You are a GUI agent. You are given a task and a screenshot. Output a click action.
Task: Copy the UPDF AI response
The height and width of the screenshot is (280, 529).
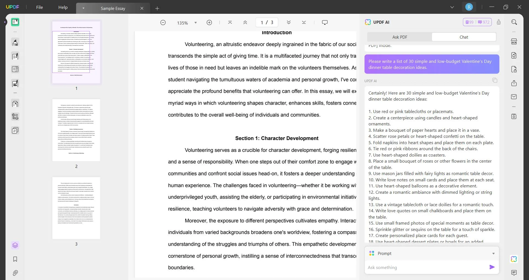click(495, 80)
